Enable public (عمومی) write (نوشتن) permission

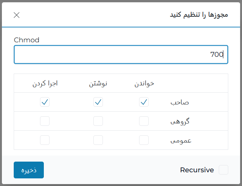(98, 140)
